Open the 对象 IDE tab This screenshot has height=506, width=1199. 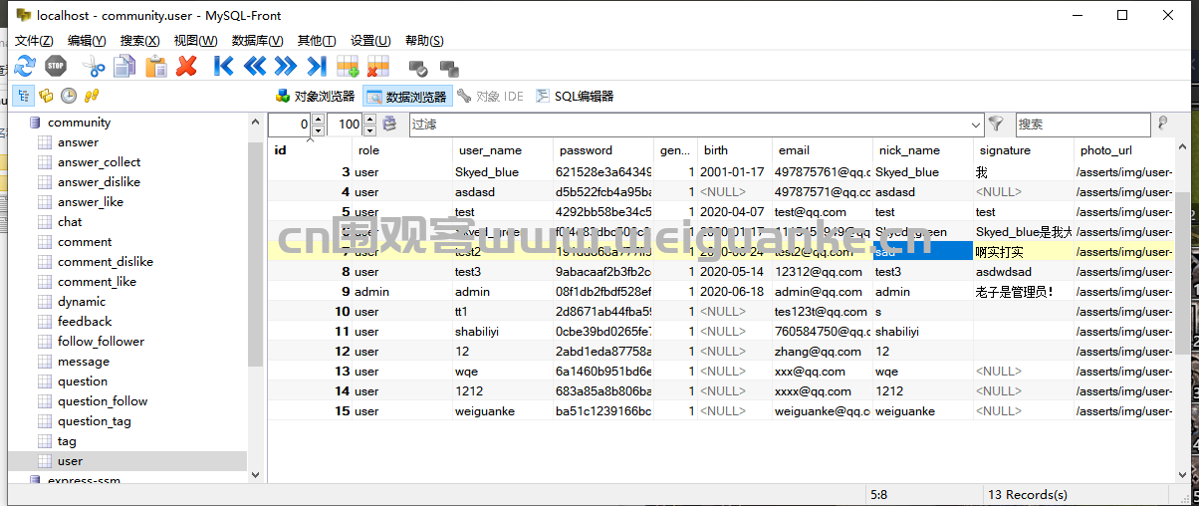[491, 97]
